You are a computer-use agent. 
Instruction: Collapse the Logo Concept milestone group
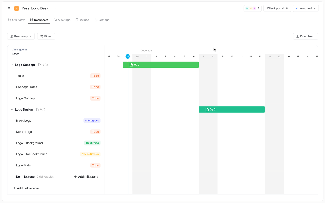tap(12, 65)
